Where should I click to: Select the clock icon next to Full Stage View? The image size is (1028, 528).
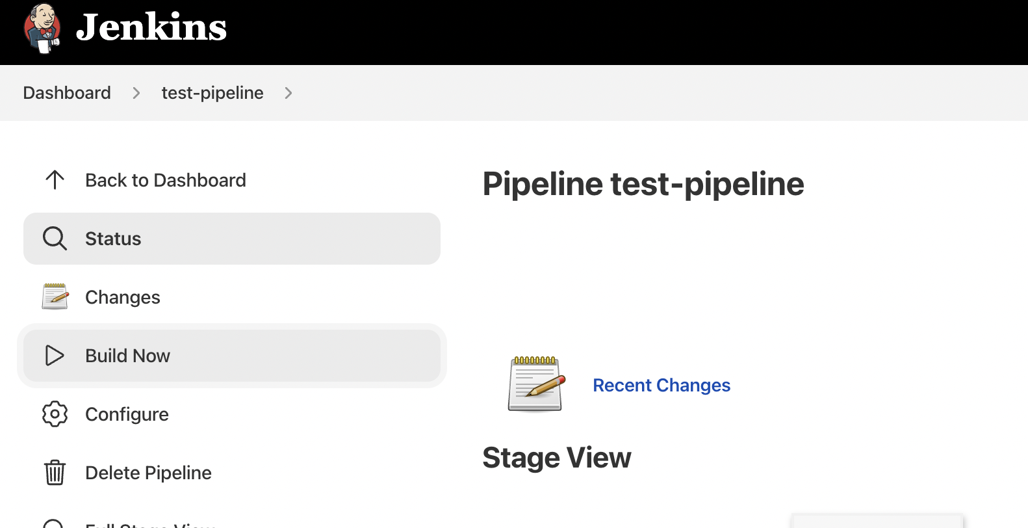point(55,523)
